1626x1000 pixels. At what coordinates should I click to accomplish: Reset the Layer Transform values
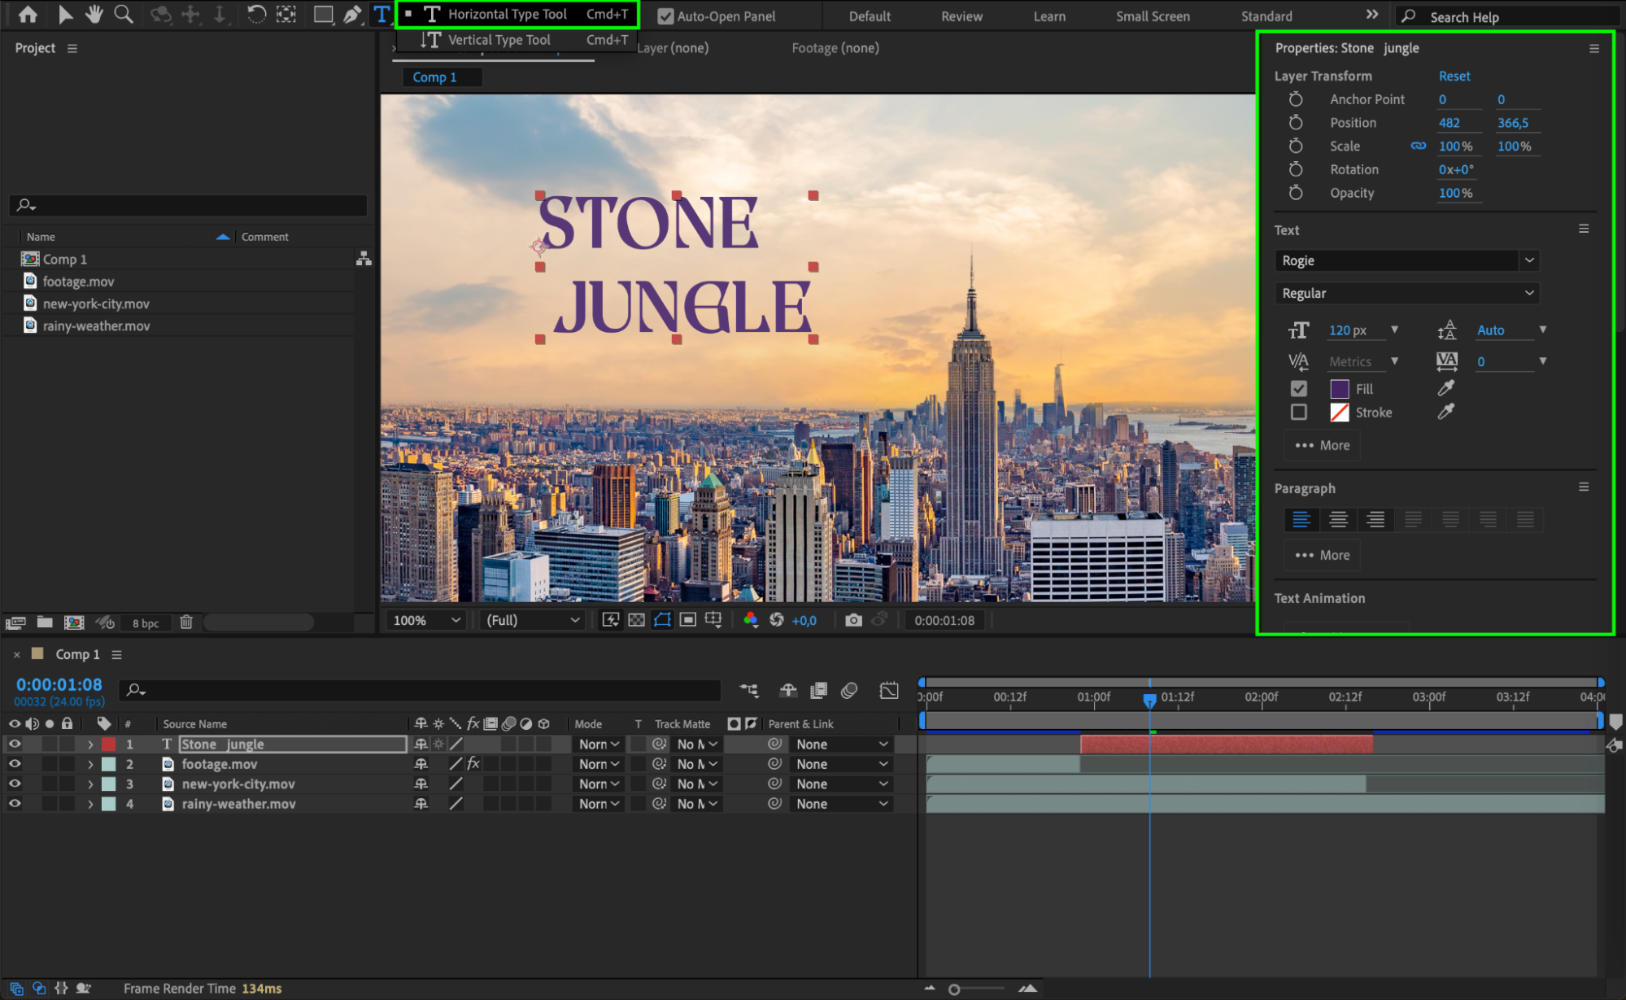(1454, 76)
